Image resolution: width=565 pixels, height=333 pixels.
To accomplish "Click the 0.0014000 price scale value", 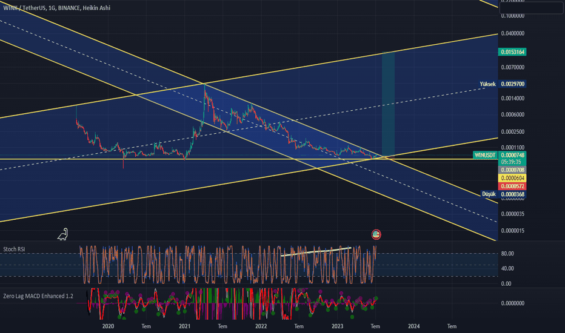I will click(512, 98).
